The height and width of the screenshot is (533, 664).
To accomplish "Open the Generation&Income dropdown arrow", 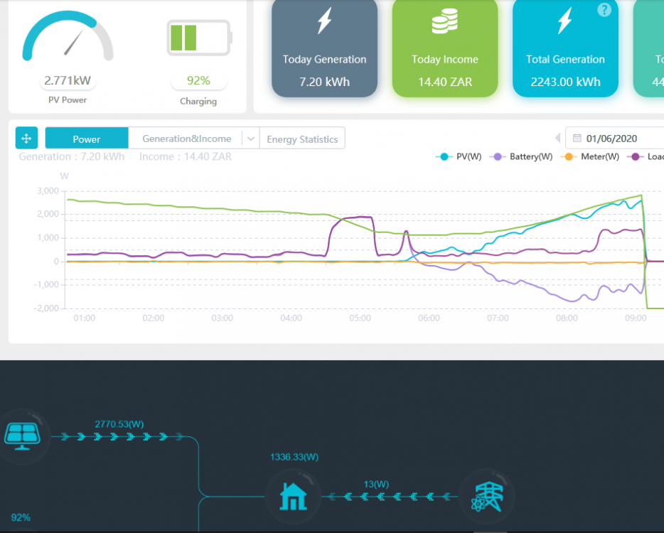I will tap(250, 138).
